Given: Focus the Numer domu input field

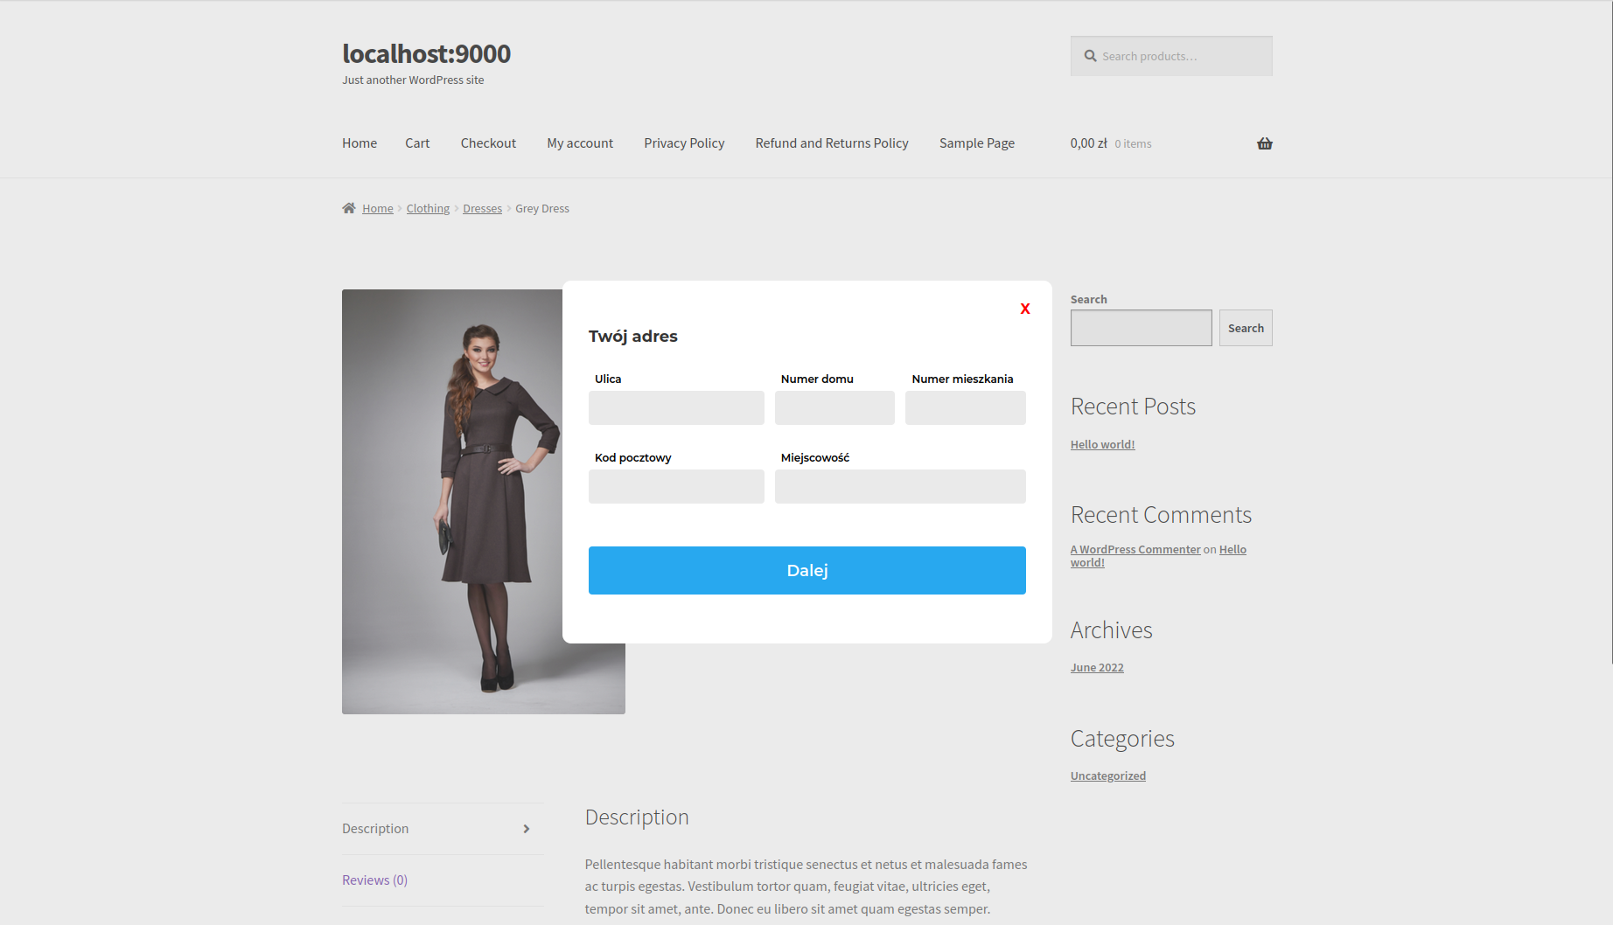Looking at the screenshot, I should pos(834,407).
